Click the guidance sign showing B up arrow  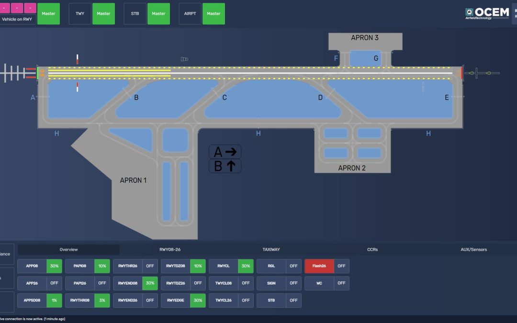(225, 166)
